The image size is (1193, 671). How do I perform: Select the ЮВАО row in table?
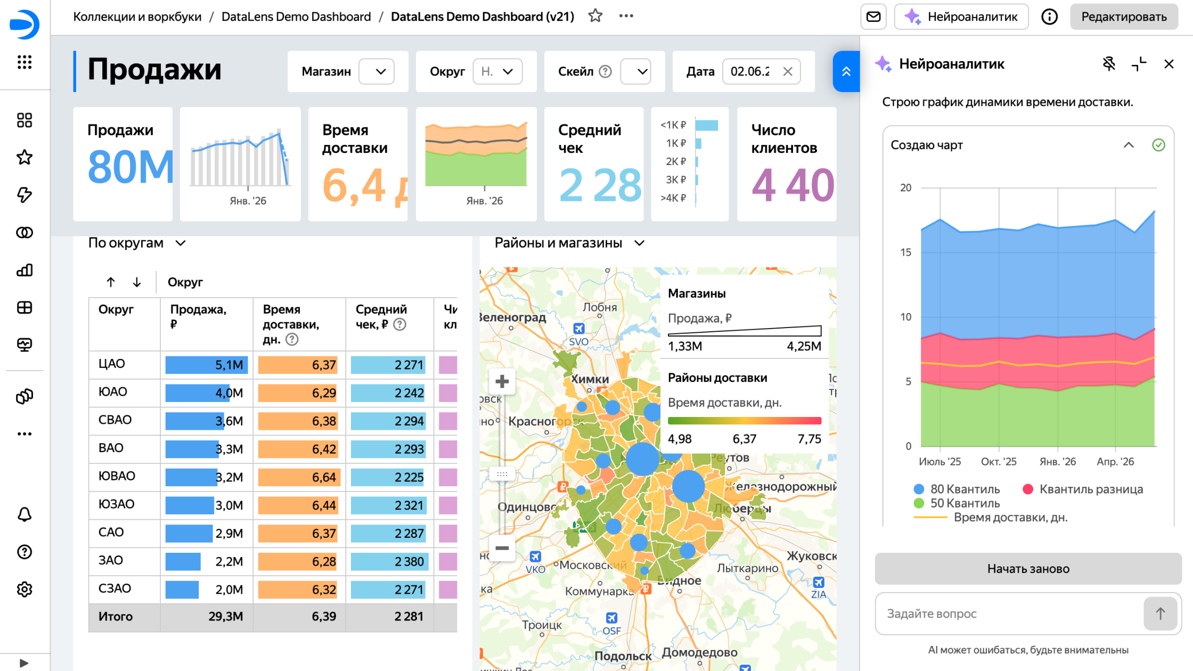[x=273, y=477]
